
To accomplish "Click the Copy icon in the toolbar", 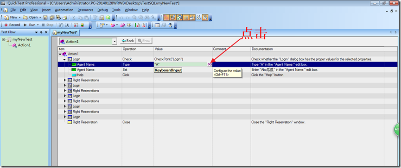I will [x=80, y=18].
